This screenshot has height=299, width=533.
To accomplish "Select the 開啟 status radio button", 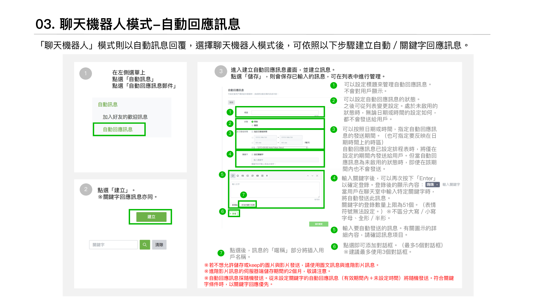I will [x=252, y=121].
